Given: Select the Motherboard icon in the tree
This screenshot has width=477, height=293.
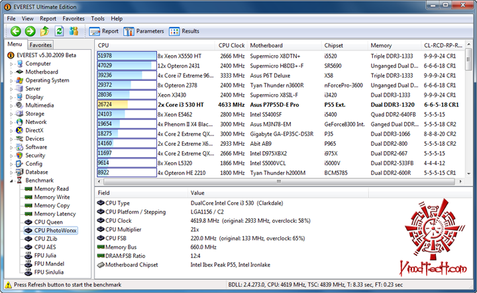Looking at the screenshot, I should [x=20, y=72].
